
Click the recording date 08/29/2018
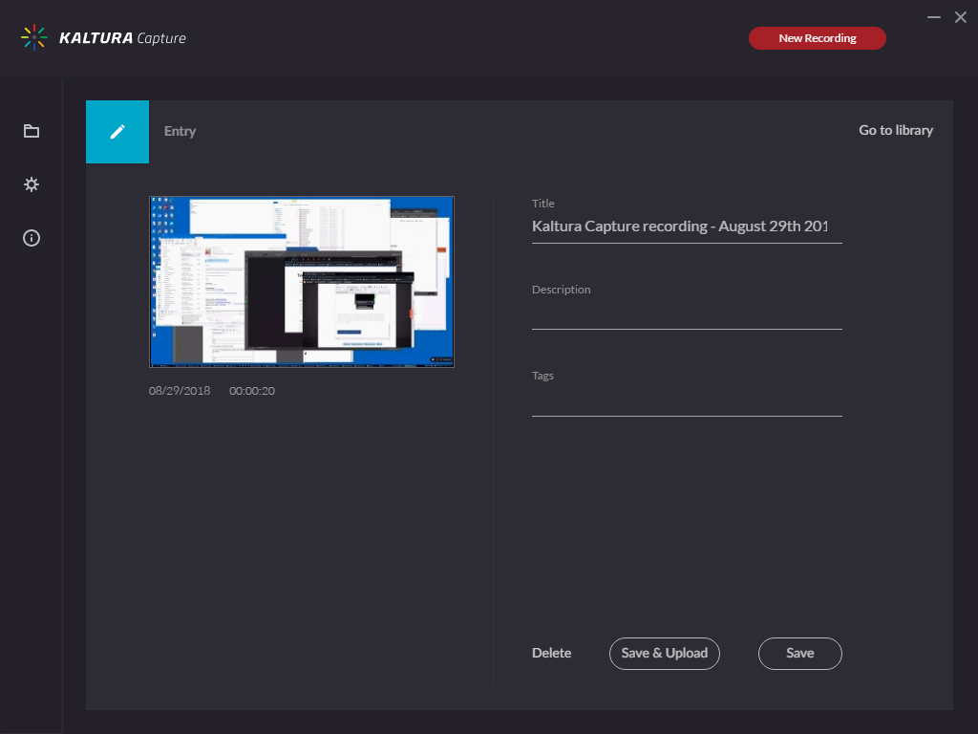[180, 390]
